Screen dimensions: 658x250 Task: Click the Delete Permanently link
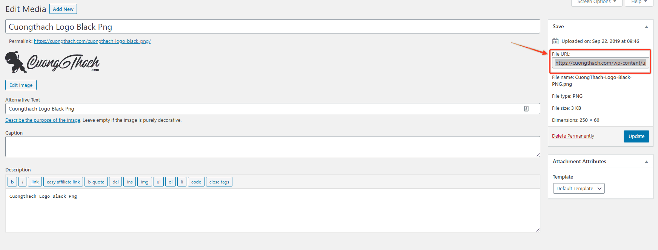[x=573, y=136]
